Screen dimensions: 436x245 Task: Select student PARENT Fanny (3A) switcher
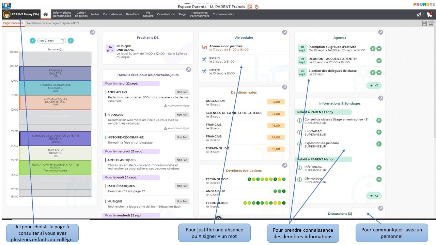point(21,14)
